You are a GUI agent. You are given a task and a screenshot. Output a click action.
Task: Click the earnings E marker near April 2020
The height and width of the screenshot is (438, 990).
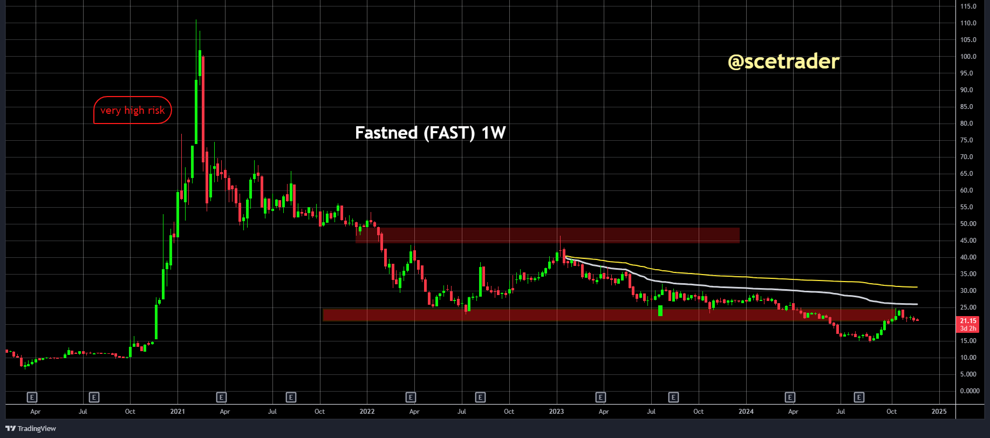click(x=32, y=398)
